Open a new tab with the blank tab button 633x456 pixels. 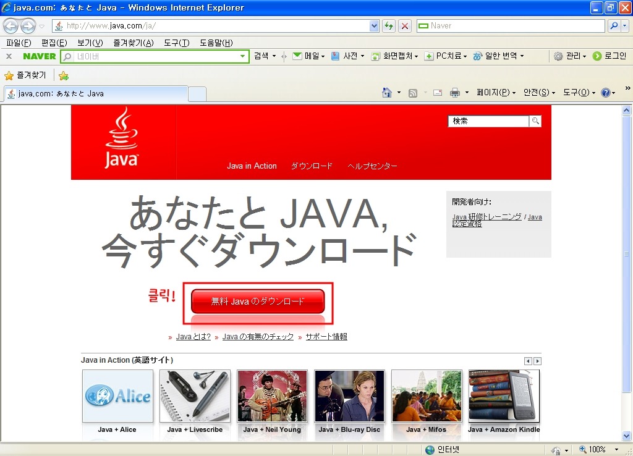point(197,94)
